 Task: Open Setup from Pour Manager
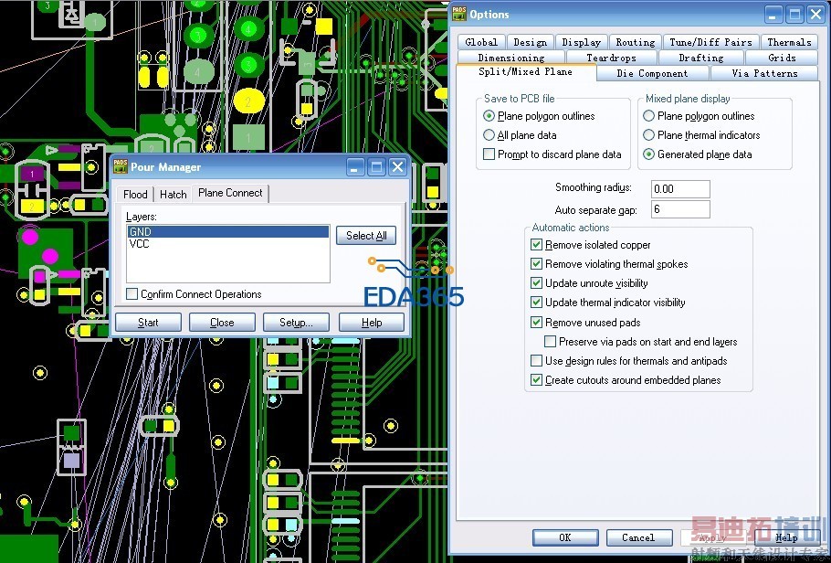pyautogui.click(x=296, y=323)
